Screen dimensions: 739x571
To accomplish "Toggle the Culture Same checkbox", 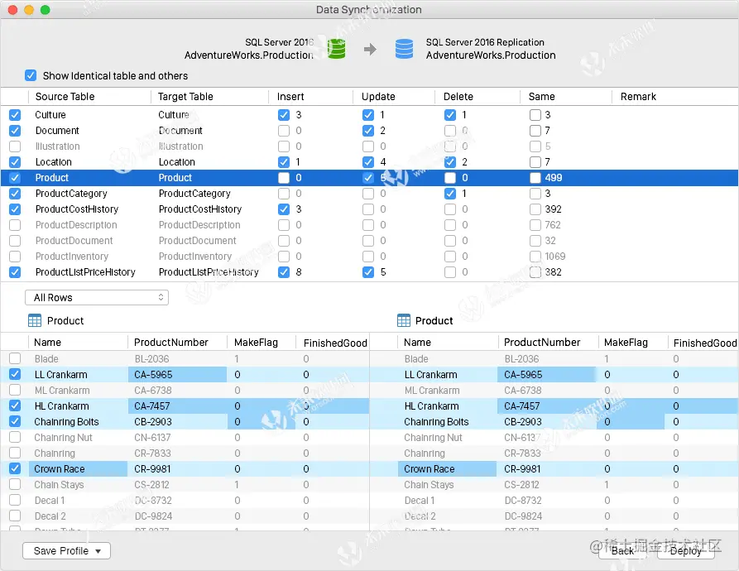I will (535, 115).
